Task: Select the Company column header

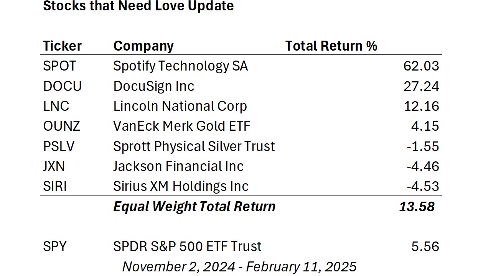Action: click(x=143, y=46)
